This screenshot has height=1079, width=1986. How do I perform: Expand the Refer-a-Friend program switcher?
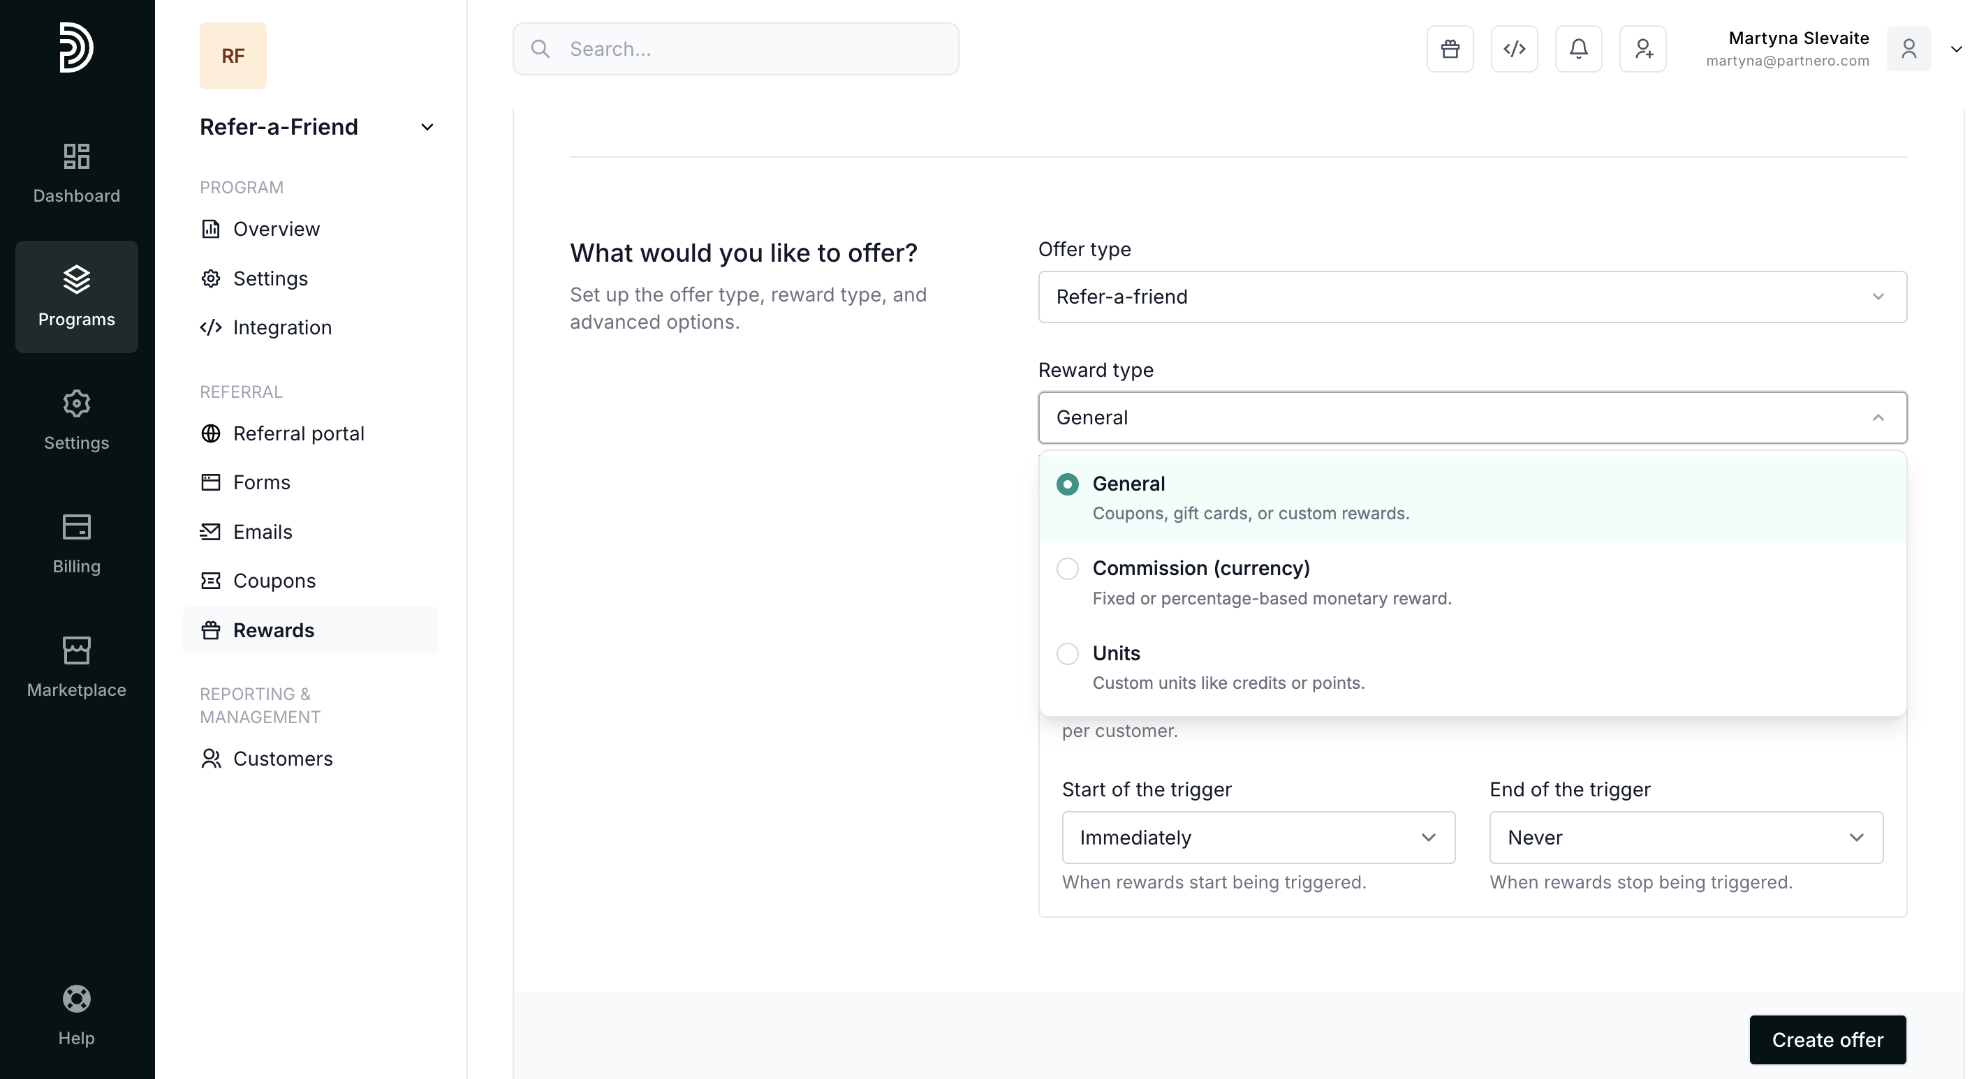point(427,127)
